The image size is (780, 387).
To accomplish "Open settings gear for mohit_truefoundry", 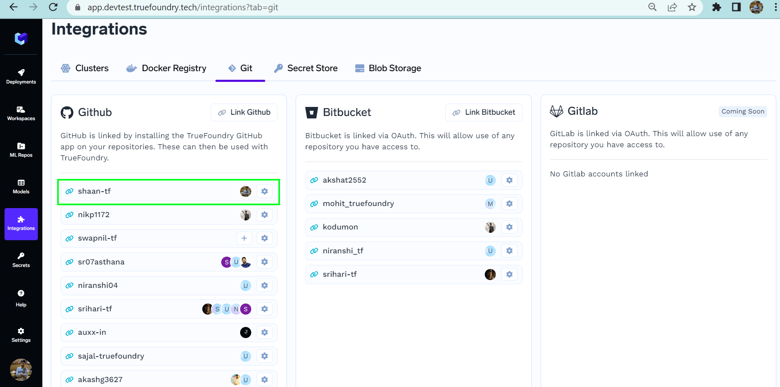I will (509, 204).
